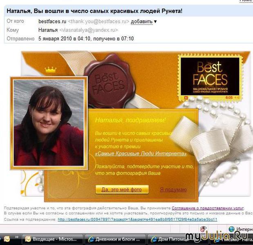Viewport: 253px width, 245px height.
Task: Click the small gold crown icon
Action: 50,70
